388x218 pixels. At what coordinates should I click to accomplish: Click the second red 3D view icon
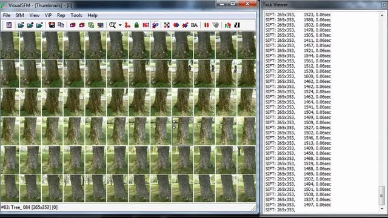click(82, 25)
